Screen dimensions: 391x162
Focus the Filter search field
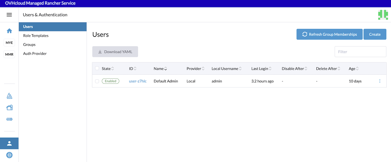point(360,52)
